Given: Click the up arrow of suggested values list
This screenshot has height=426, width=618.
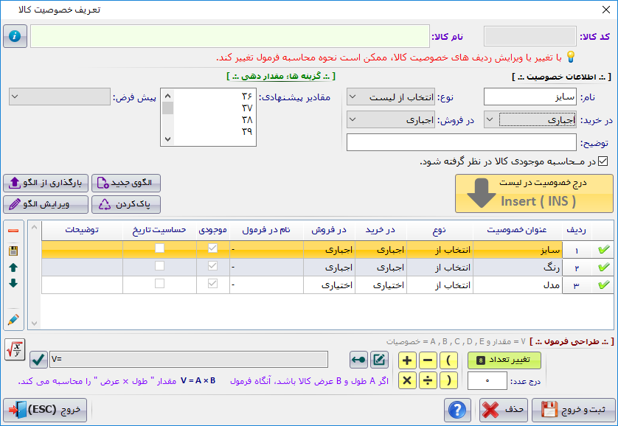Looking at the screenshot, I should 168,96.
